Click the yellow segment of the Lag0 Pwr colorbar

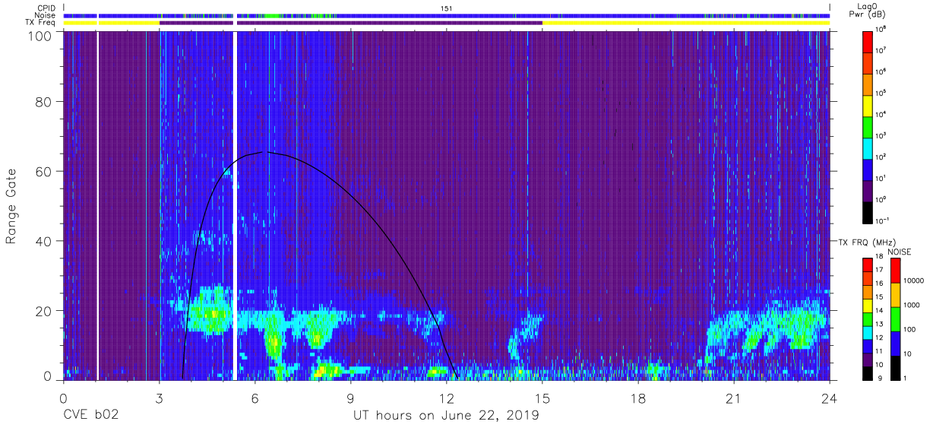click(x=868, y=106)
